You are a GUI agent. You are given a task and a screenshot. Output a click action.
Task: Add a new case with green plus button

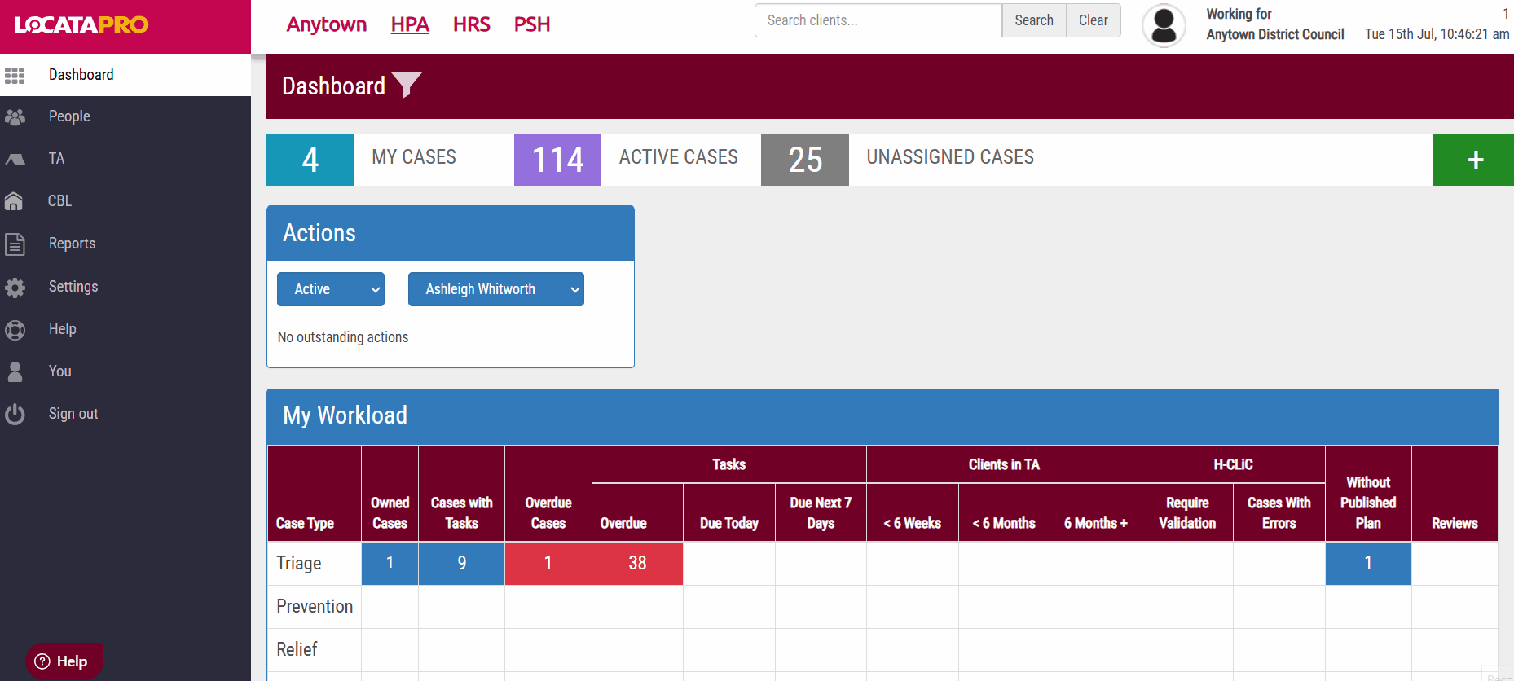1473,160
